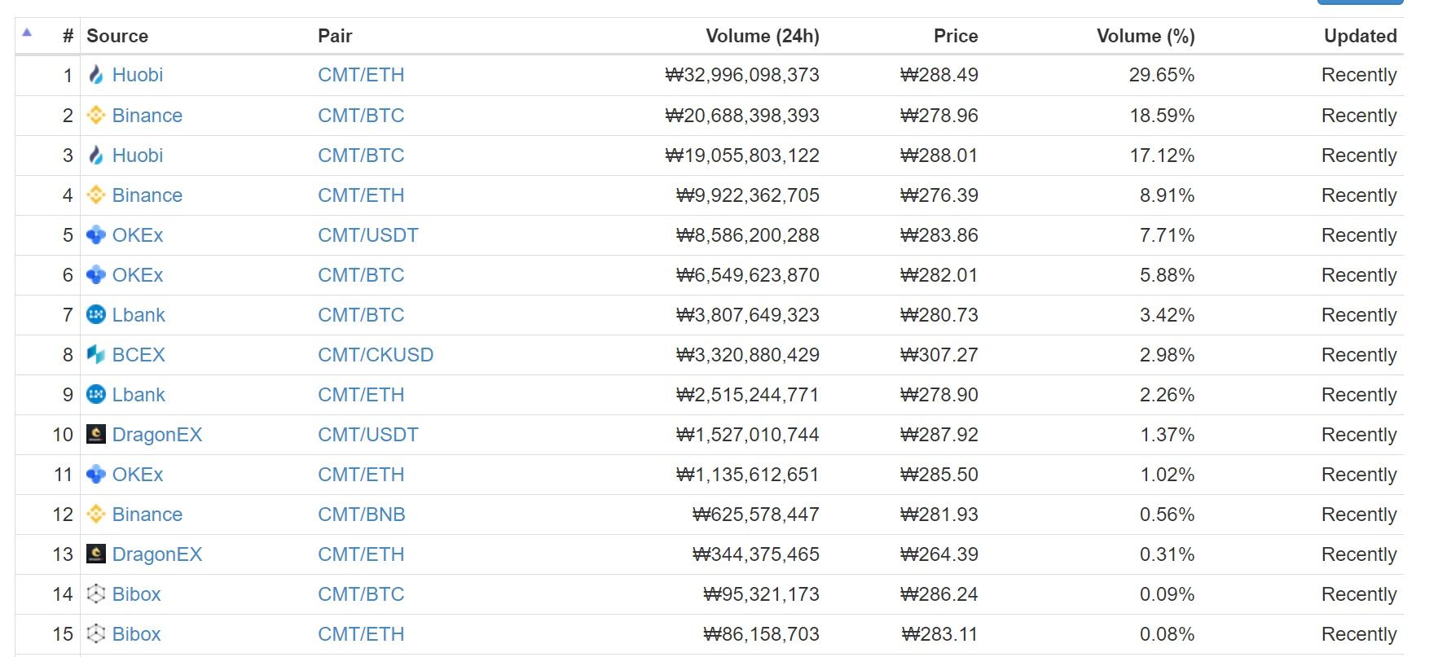Open Huobi CMT/BTC pair in row 3
Image resolution: width=1438 pixels, height=657 pixels.
(361, 155)
